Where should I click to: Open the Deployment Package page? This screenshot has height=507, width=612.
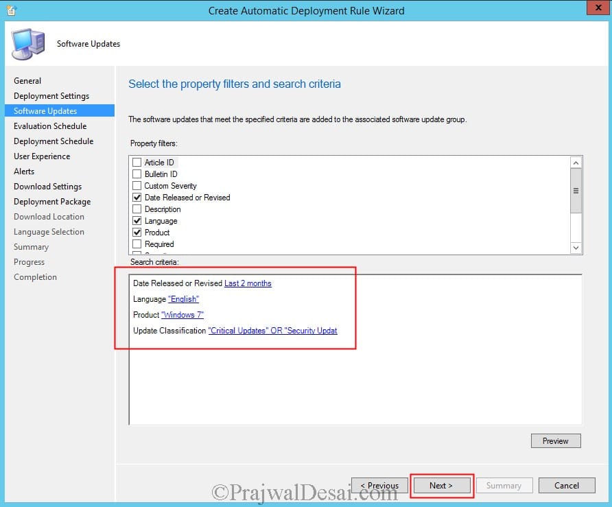[52, 202]
